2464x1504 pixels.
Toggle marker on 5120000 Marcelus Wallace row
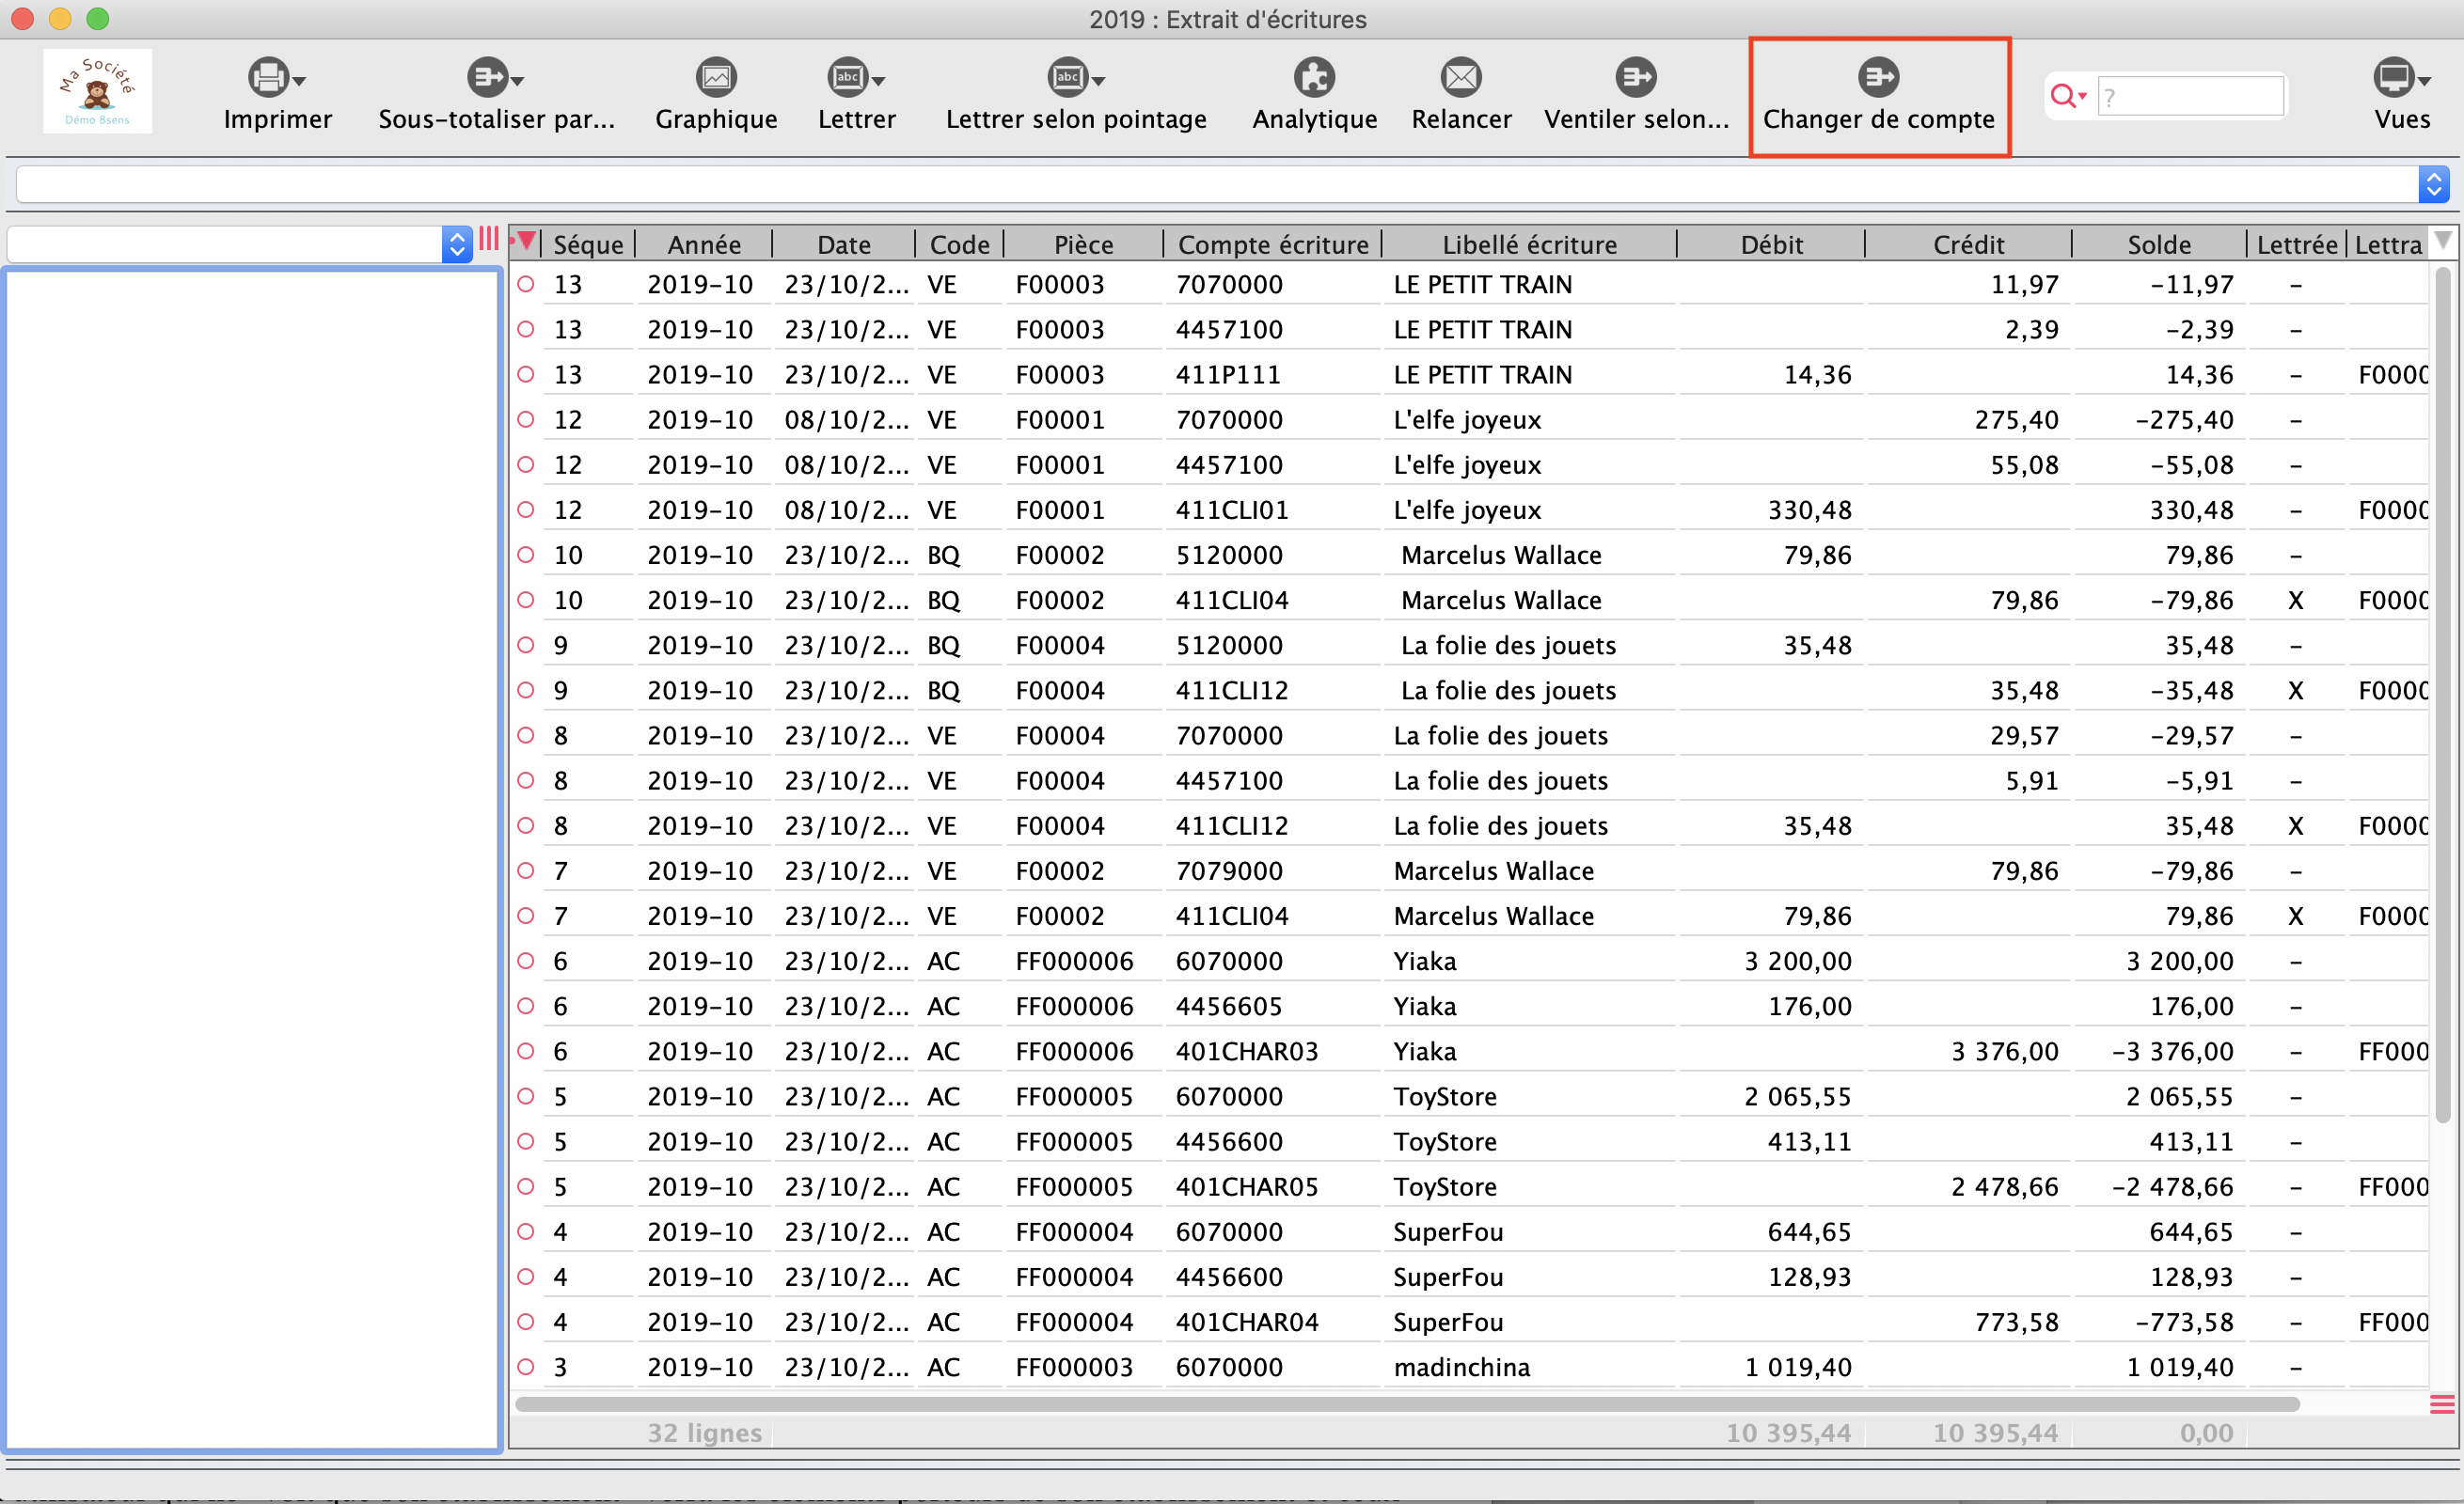click(x=526, y=555)
